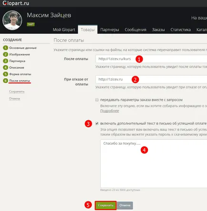Select step 1 icon Основные данные
This screenshot has width=207, height=211.
point(5,48)
